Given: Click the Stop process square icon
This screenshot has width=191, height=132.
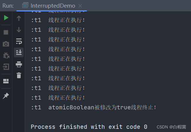Looking at the screenshot, I should 6,32.
